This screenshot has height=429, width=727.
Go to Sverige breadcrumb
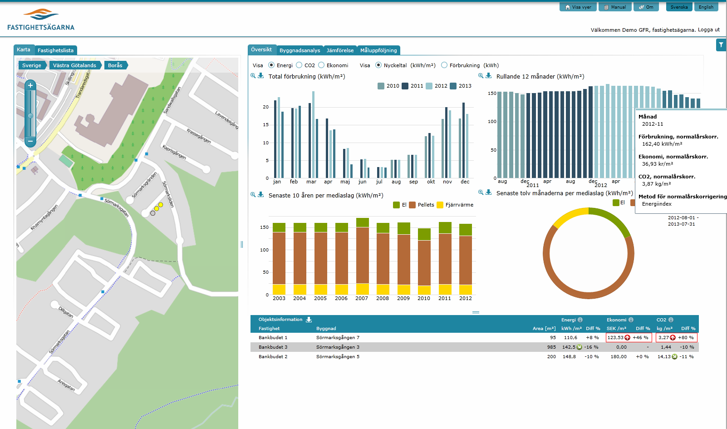[32, 65]
